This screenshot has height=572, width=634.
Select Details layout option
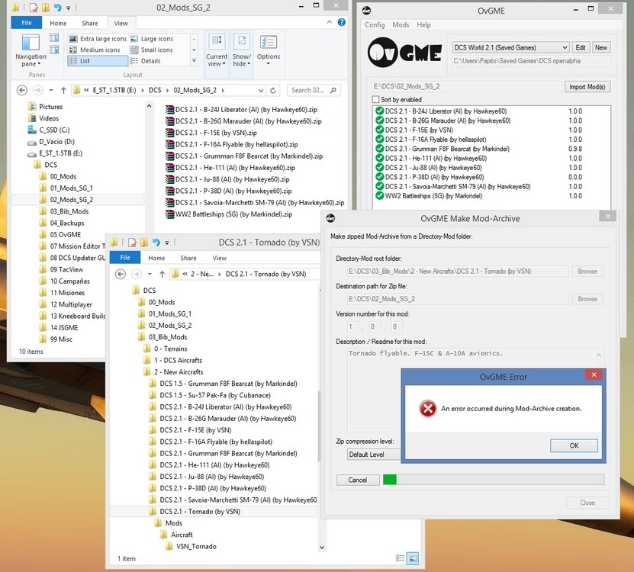pyautogui.click(x=146, y=61)
